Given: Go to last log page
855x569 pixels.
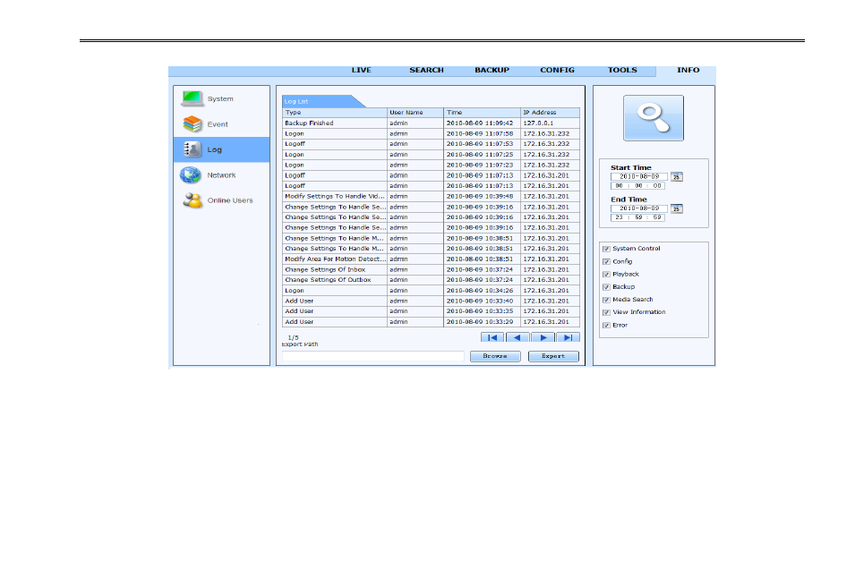Looking at the screenshot, I should click(x=568, y=337).
